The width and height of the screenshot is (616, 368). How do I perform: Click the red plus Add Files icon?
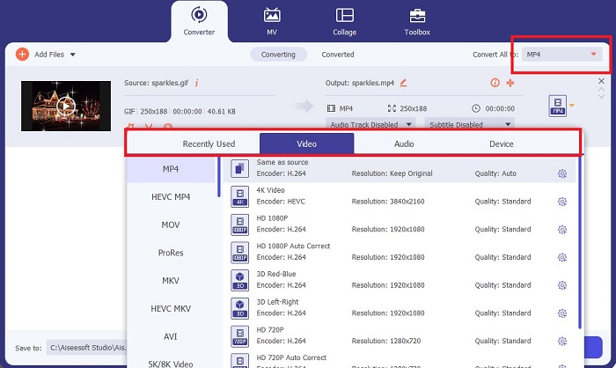[x=22, y=55]
